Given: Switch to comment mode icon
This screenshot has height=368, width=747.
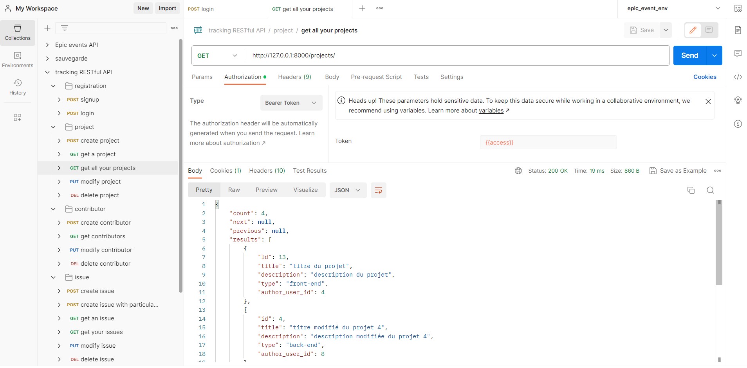Looking at the screenshot, I should pyautogui.click(x=709, y=30).
